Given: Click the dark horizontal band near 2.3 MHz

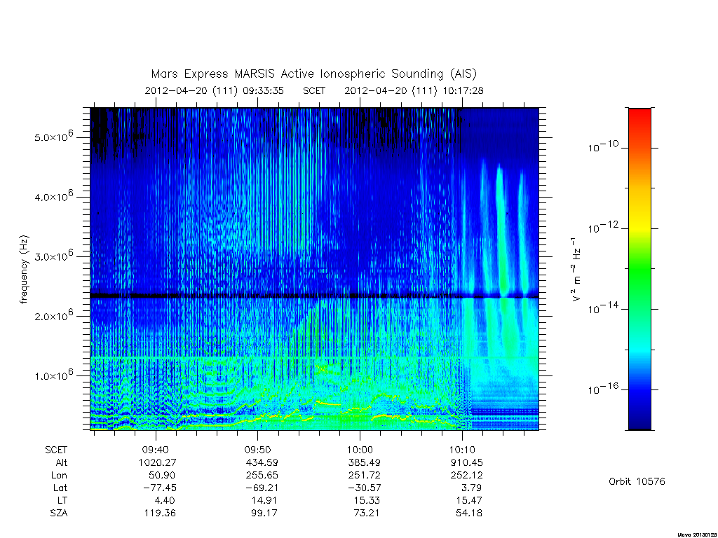Looking at the screenshot, I should [314, 296].
